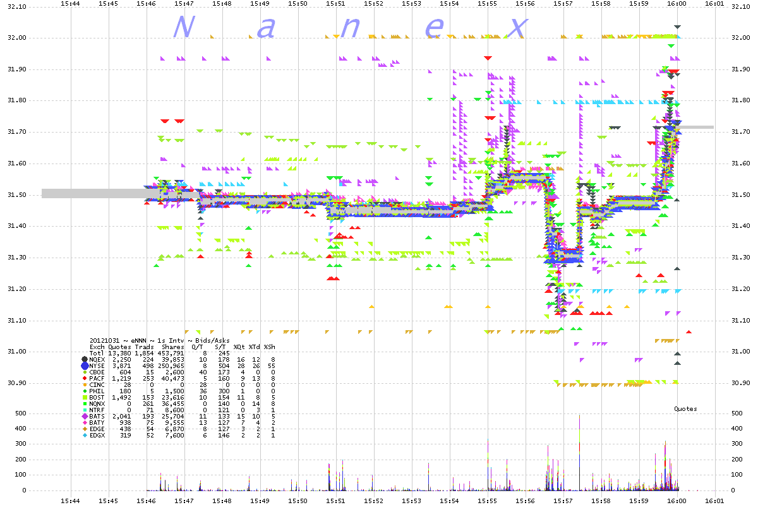Image resolution: width=758 pixels, height=505 pixels.
Task: Click the 31.50 label on the right price axis
Action: click(x=741, y=195)
